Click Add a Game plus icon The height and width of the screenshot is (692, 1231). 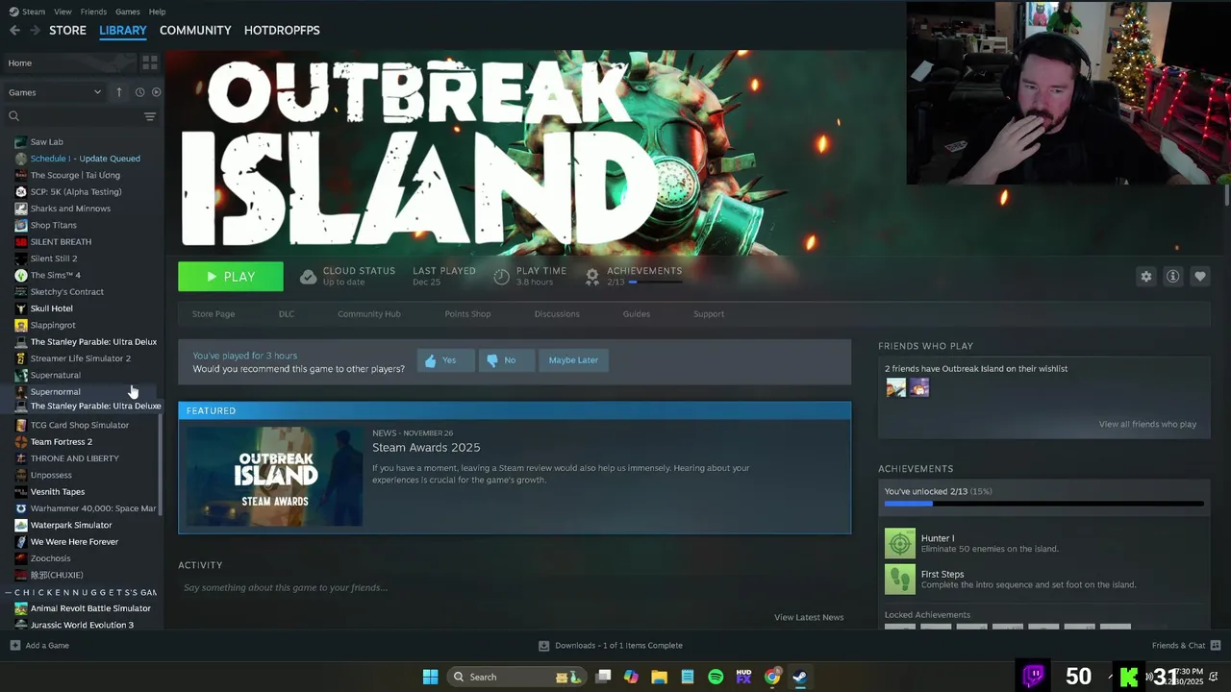coord(14,645)
